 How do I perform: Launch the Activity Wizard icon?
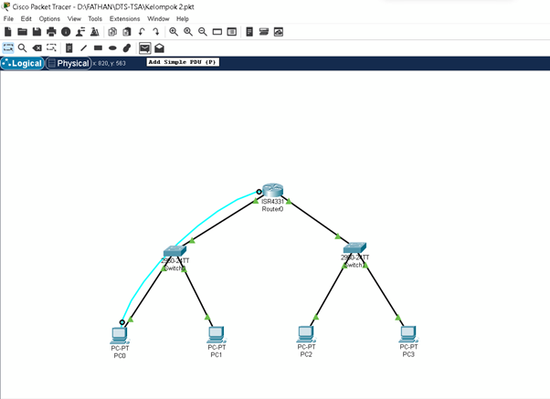pos(95,32)
